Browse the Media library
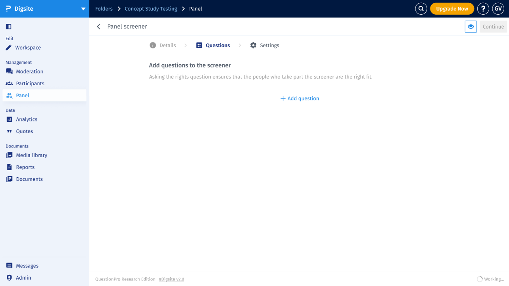509x286 pixels. click(x=31, y=155)
